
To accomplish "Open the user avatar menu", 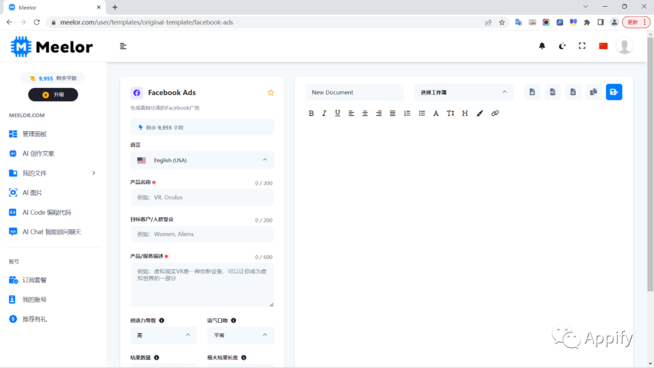I will [624, 46].
